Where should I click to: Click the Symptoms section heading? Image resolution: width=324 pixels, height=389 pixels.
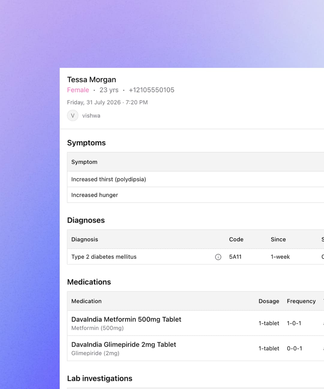click(x=86, y=143)
